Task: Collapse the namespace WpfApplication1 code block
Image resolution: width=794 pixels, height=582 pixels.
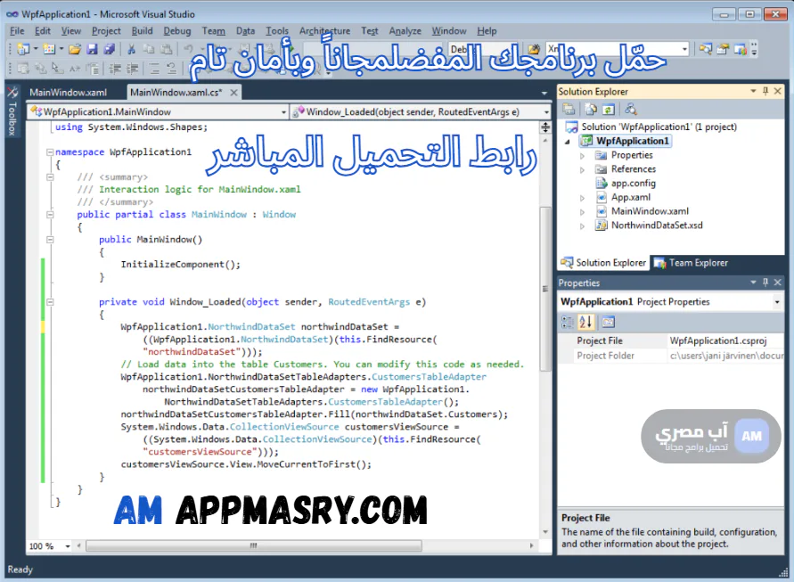Action: (x=50, y=152)
